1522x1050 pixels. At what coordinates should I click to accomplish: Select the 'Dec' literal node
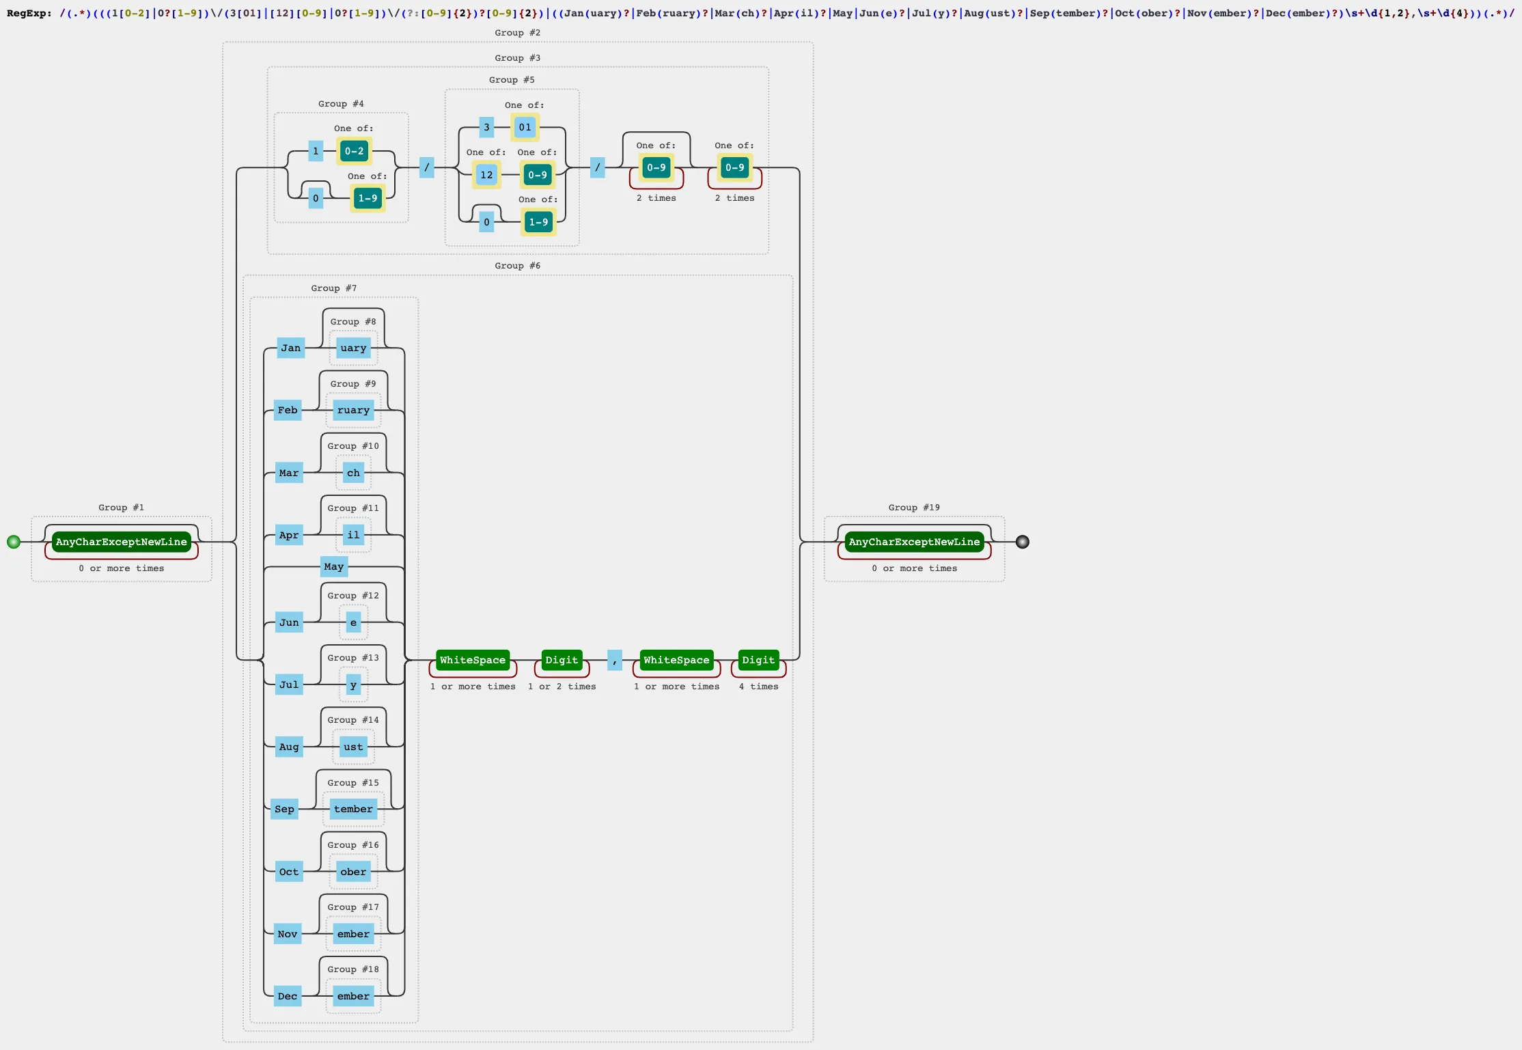pos(288,996)
